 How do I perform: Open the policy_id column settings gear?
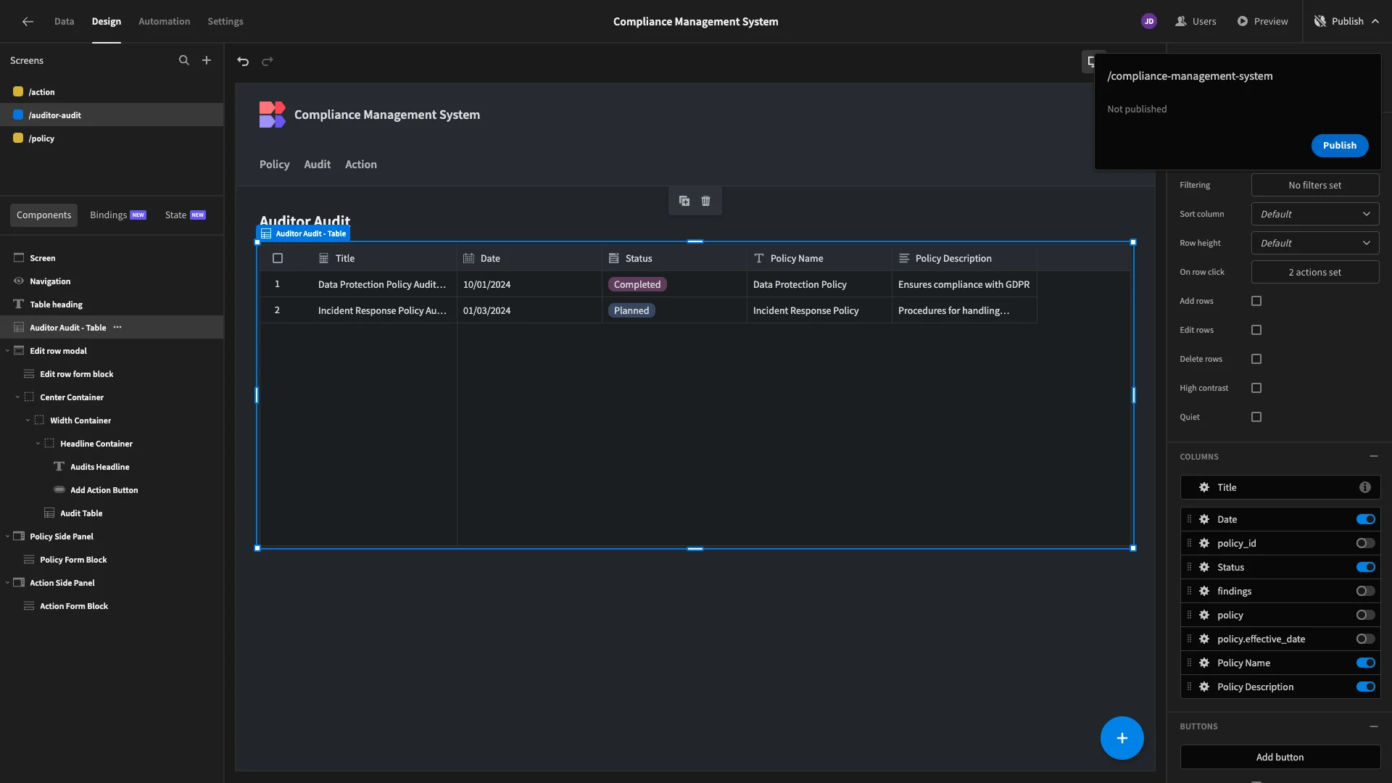pos(1204,544)
